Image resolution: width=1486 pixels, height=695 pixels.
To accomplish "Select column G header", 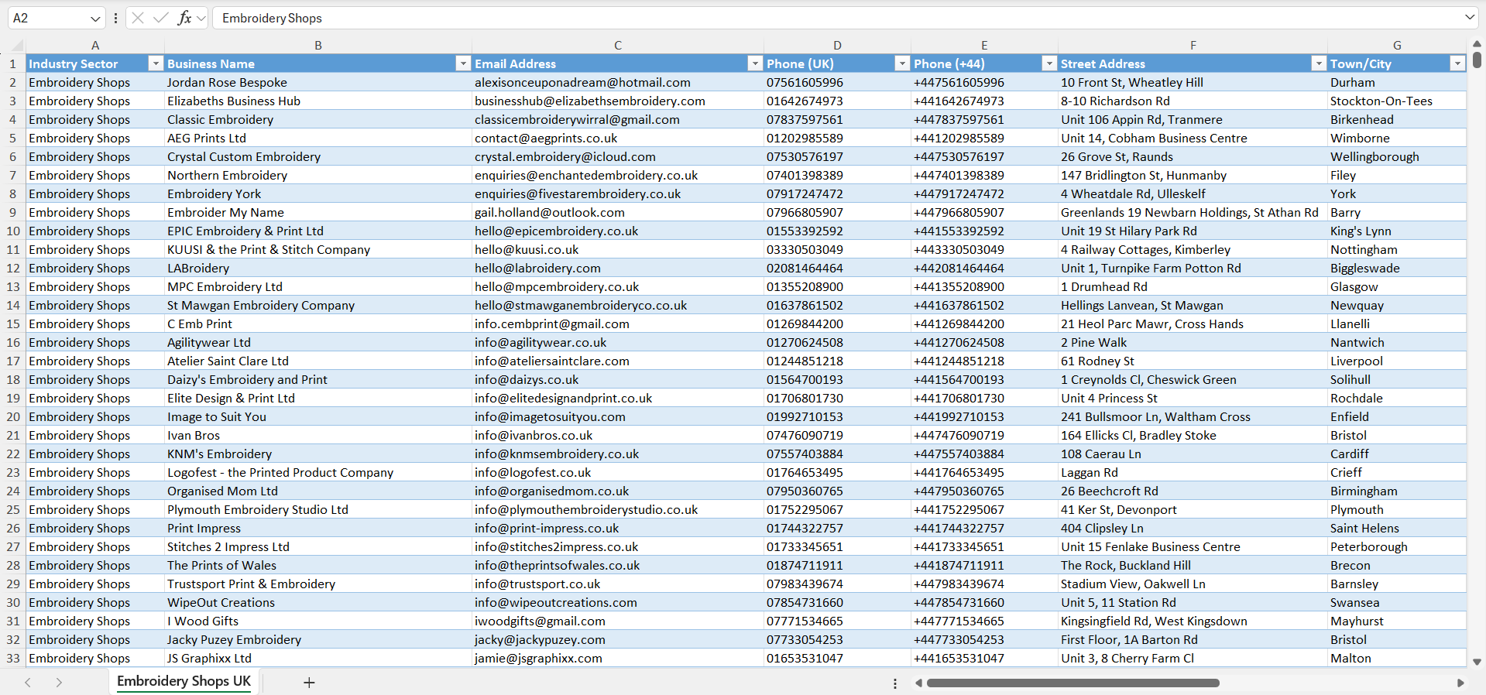I will 1397,45.
